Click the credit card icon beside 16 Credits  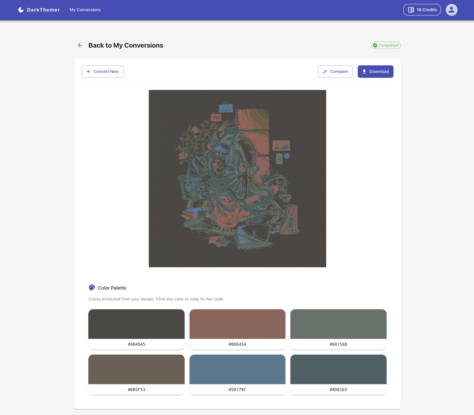411,10
